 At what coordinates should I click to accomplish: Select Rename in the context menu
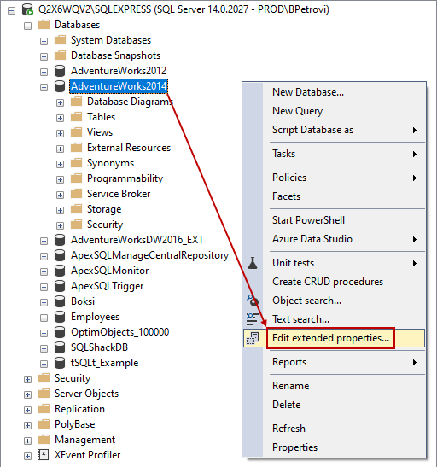[x=335, y=386]
